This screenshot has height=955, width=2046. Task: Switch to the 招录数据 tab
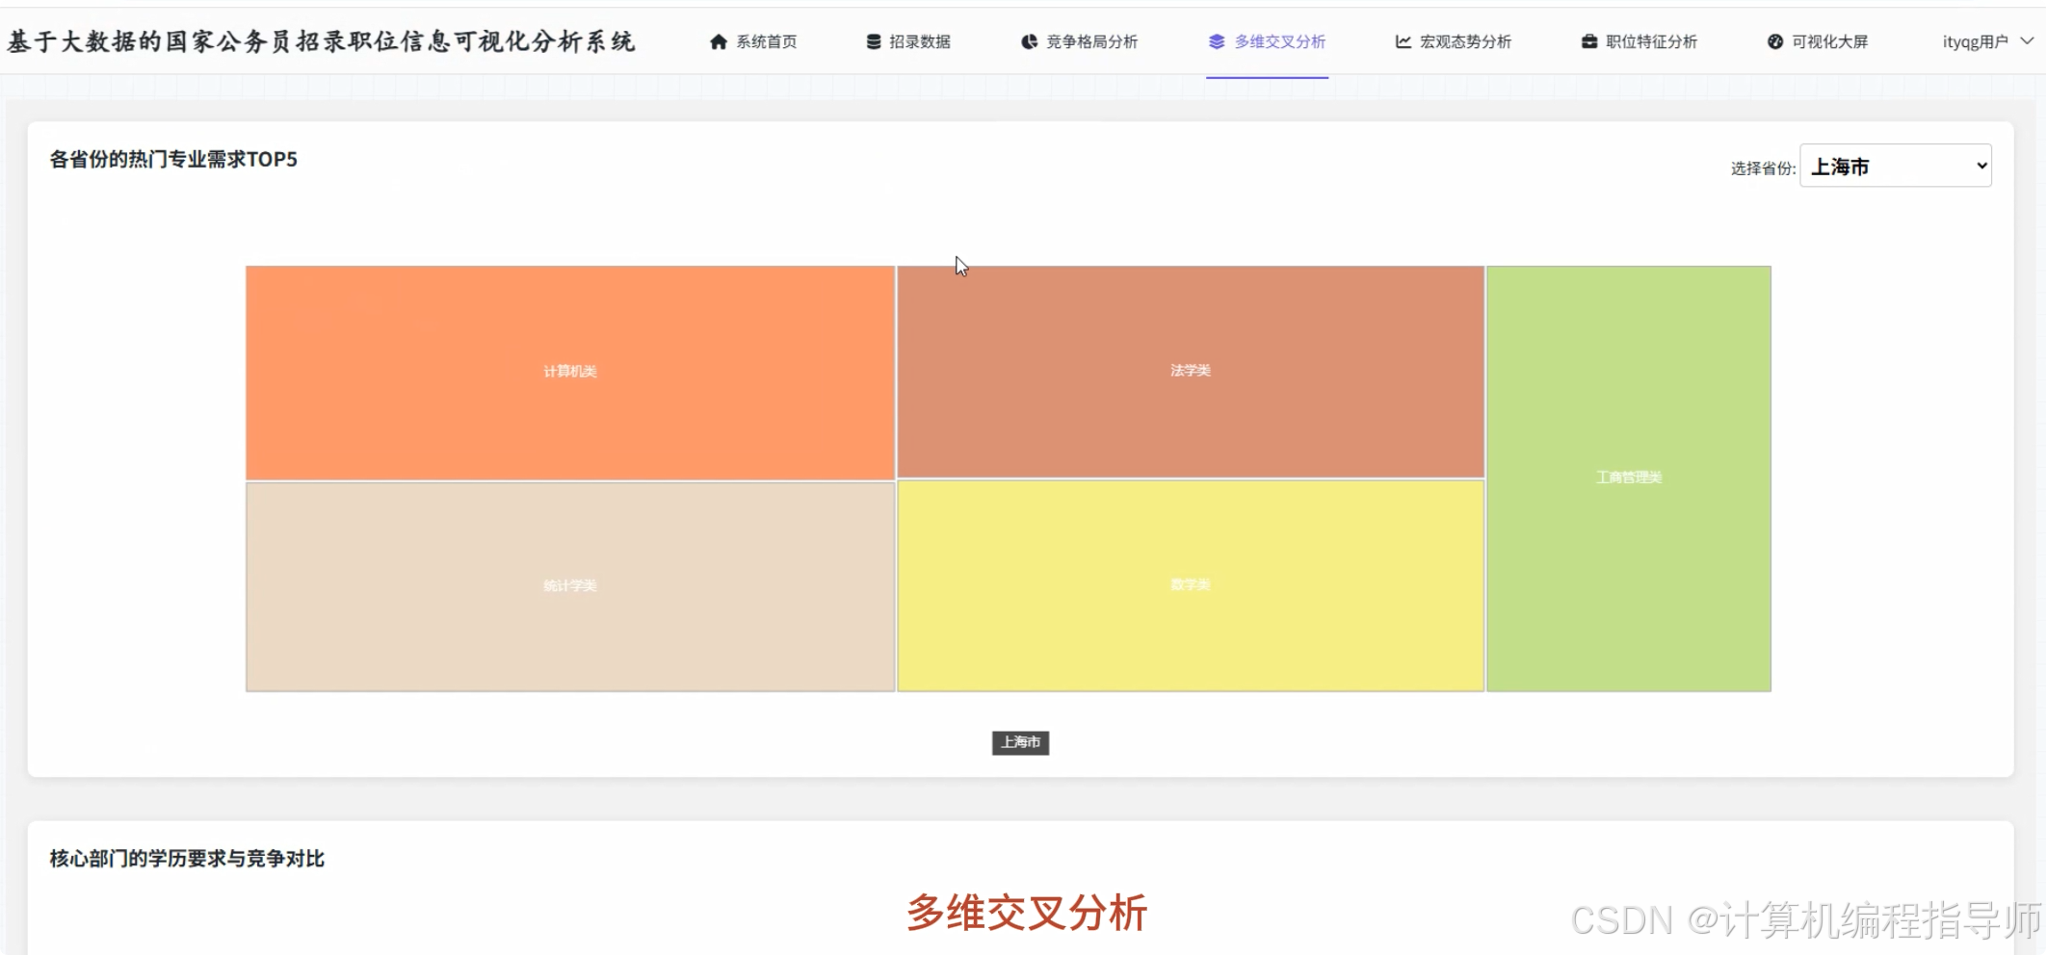coord(909,41)
